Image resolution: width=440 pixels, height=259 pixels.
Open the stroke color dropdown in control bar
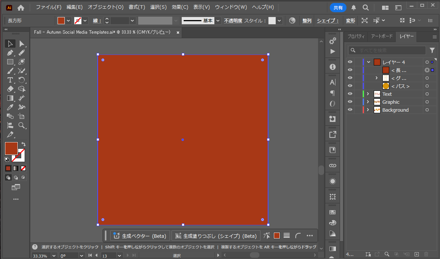(85, 20)
